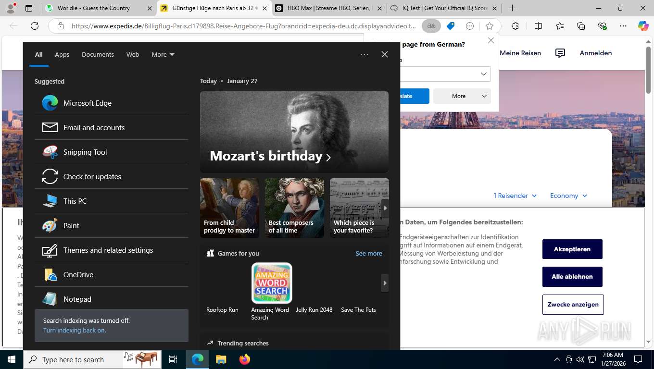
Task: Launch Notepad from suggested list
Action: [x=111, y=299]
